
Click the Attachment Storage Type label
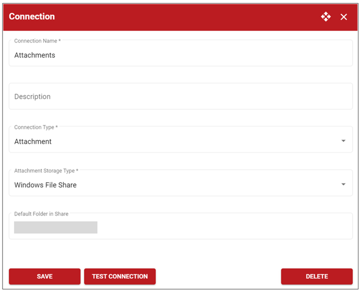click(x=46, y=171)
